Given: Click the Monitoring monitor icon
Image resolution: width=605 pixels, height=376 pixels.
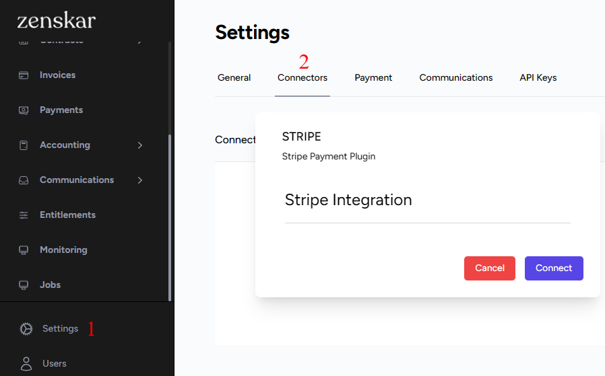Looking at the screenshot, I should 24,250.
